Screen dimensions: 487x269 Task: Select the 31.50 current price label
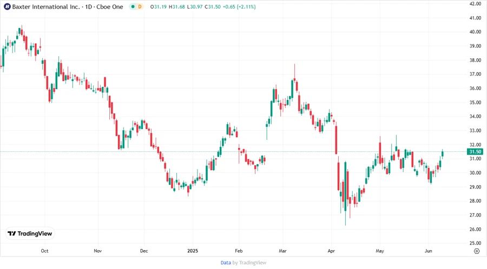click(475, 152)
